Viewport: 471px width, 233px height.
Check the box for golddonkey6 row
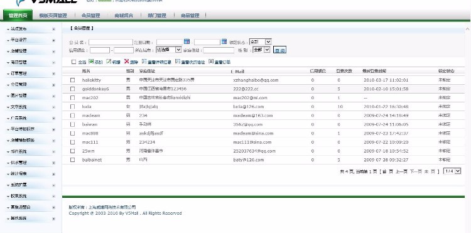72,89
